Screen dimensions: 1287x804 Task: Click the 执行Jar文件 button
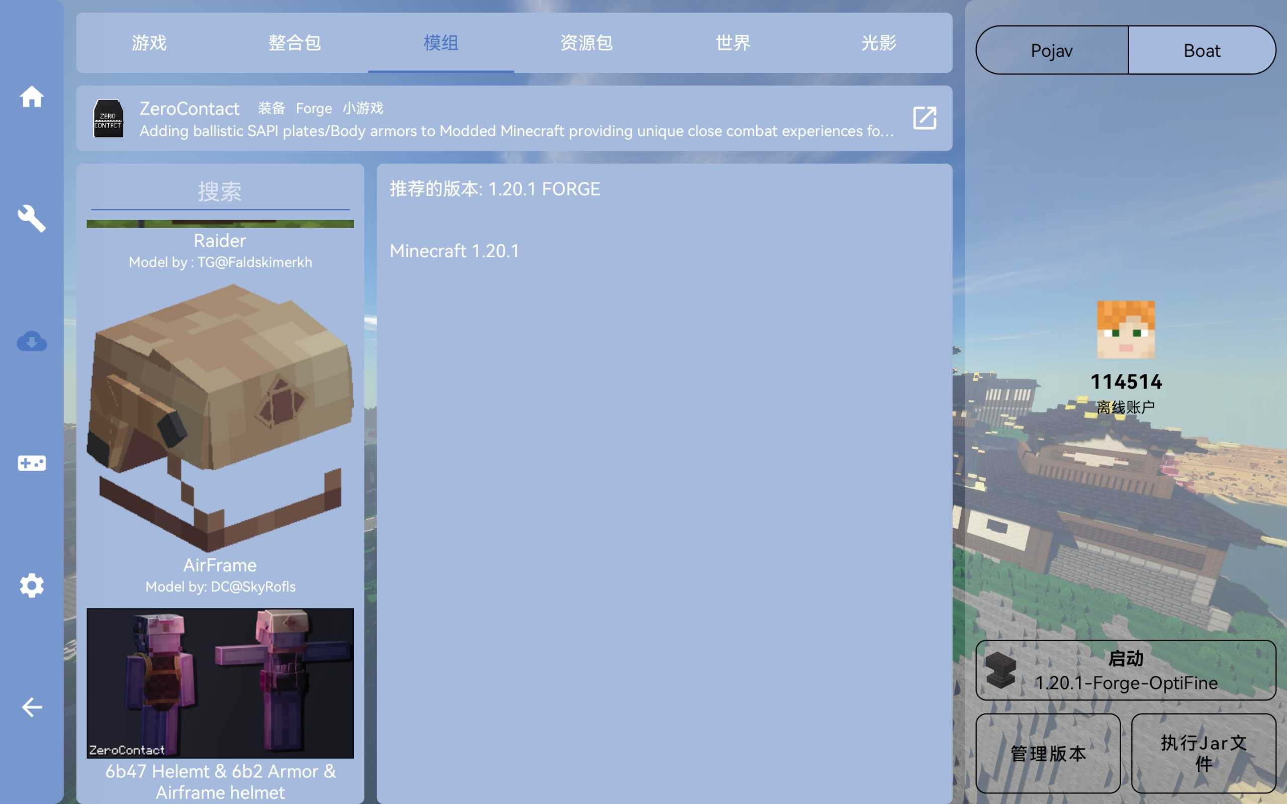1203,753
